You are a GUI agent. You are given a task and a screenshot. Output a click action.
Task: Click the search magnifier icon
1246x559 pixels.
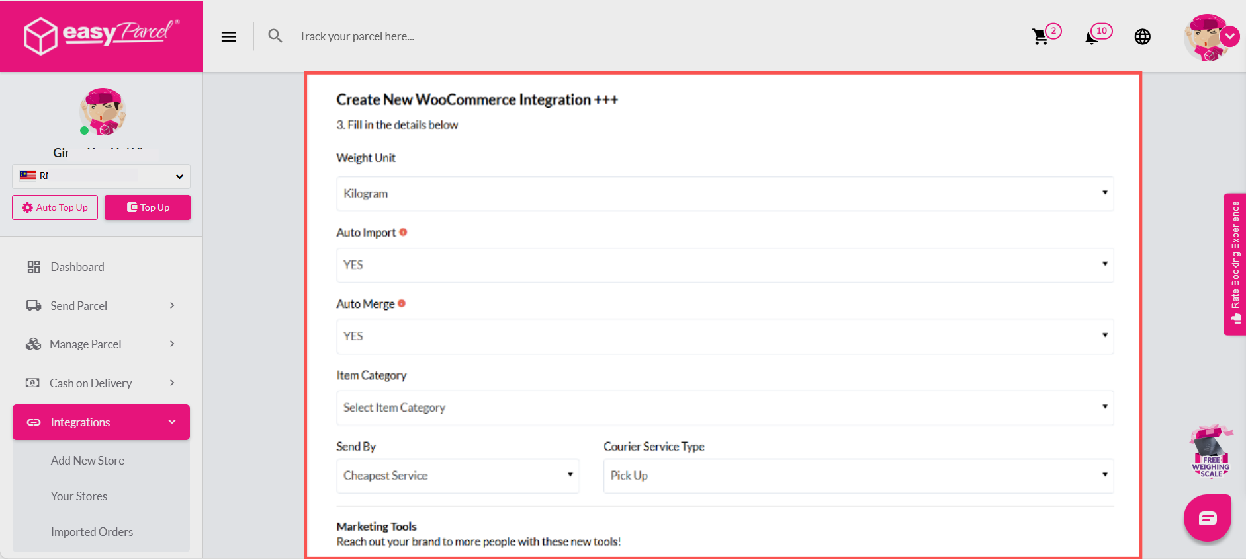pos(275,36)
